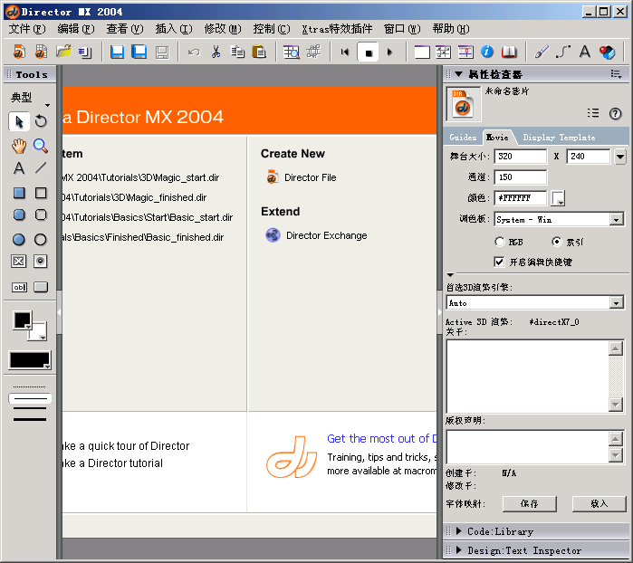Open the Cast window icon
The height and width of the screenshot is (563, 633).
click(x=443, y=52)
